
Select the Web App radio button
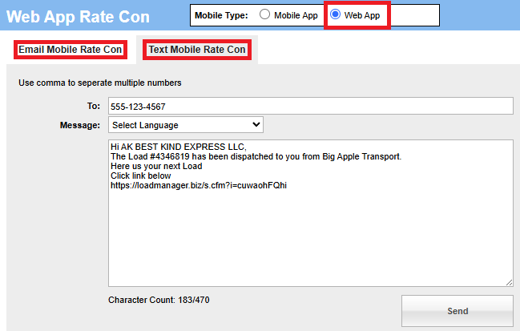point(336,15)
